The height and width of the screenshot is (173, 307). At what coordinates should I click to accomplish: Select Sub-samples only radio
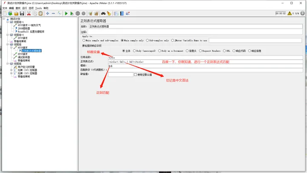point(147,41)
